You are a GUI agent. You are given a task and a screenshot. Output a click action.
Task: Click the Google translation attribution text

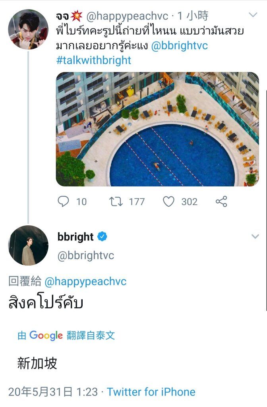[x=66, y=335]
